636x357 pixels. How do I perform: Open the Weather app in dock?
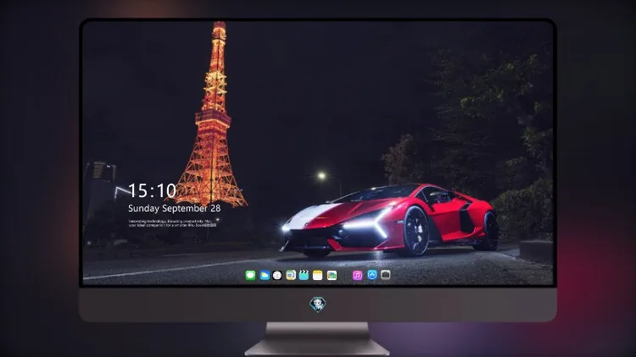[265, 276]
